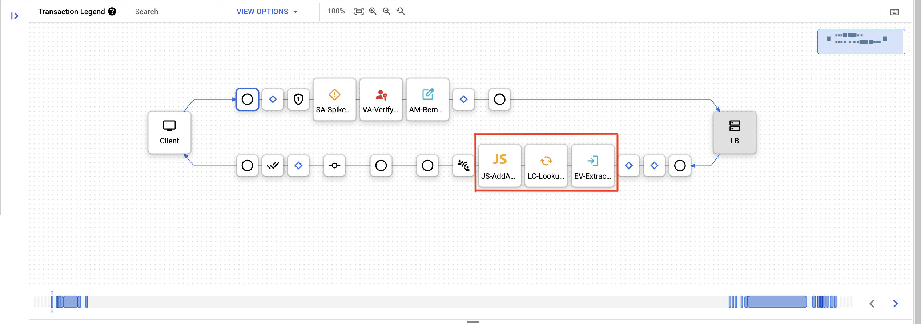Open the keyboard shortcuts icon
Screen dimensions: 921x324
pos(894,12)
